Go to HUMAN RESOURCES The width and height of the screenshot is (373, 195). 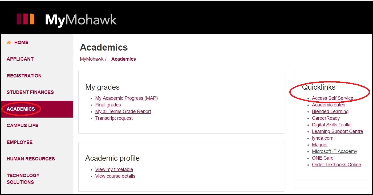point(31,159)
